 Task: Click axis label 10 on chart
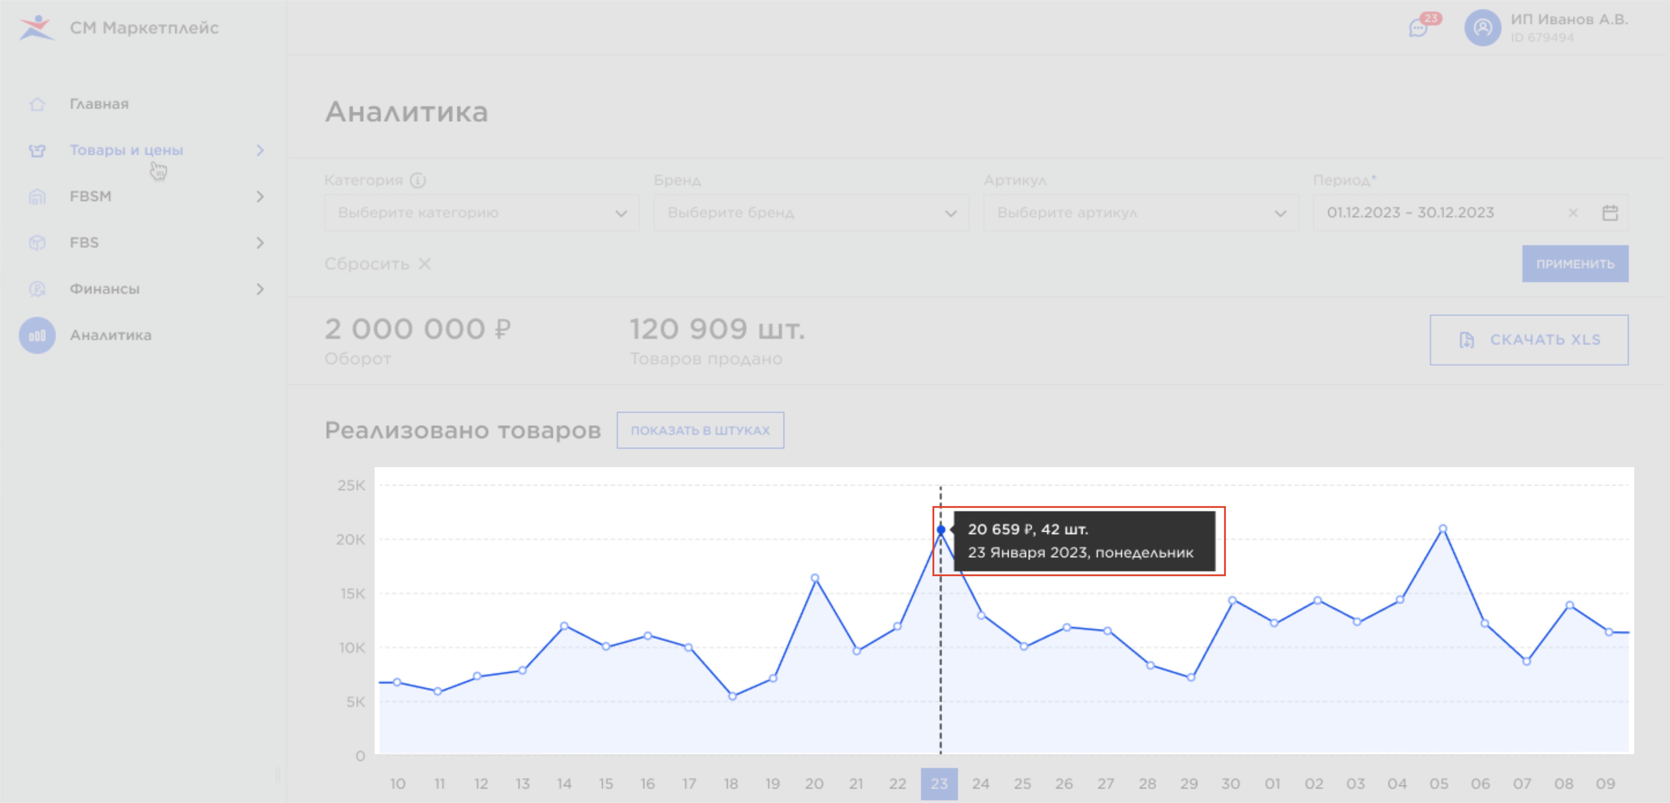[398, 784]
